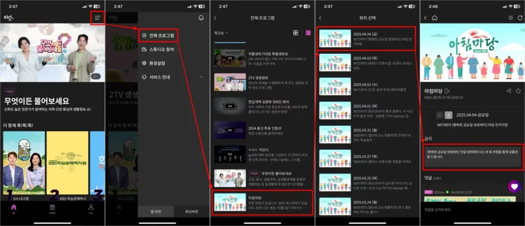Open the 저출생위기대응 특별생방송 program

[262, 58]
